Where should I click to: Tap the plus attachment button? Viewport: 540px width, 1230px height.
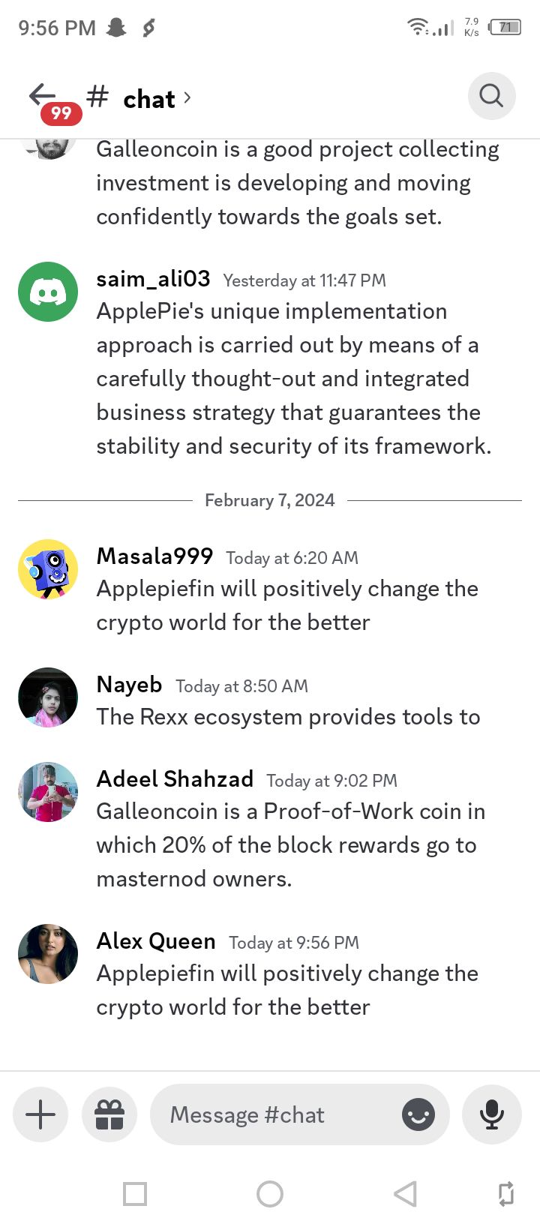coord(40,1114)
